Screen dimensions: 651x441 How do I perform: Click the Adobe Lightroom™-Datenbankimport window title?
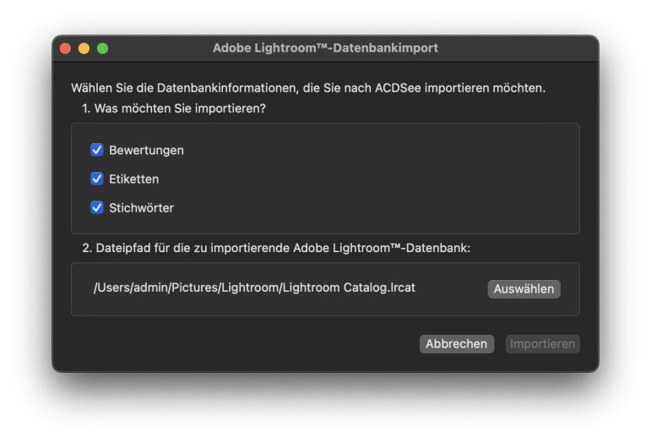[325, 48]
